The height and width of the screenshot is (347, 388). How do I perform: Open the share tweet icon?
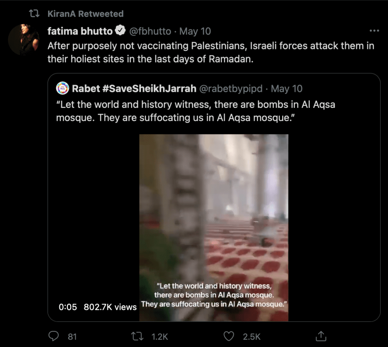321,336
